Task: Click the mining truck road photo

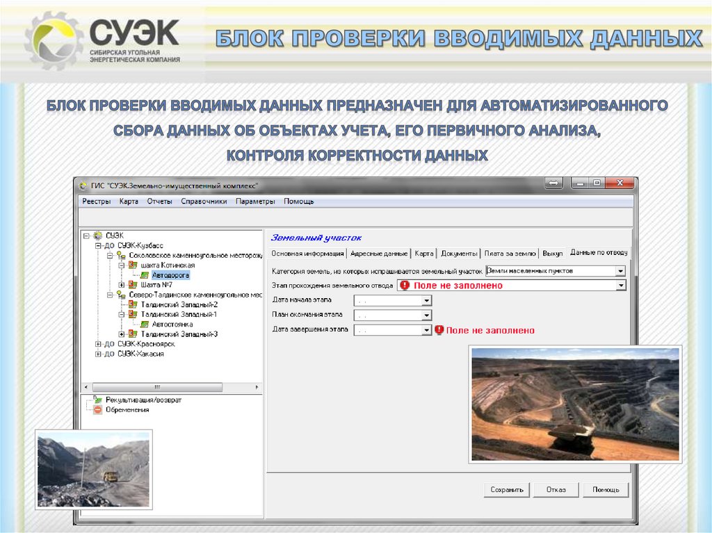Action: pyautogui.click(x=94, y=470)
